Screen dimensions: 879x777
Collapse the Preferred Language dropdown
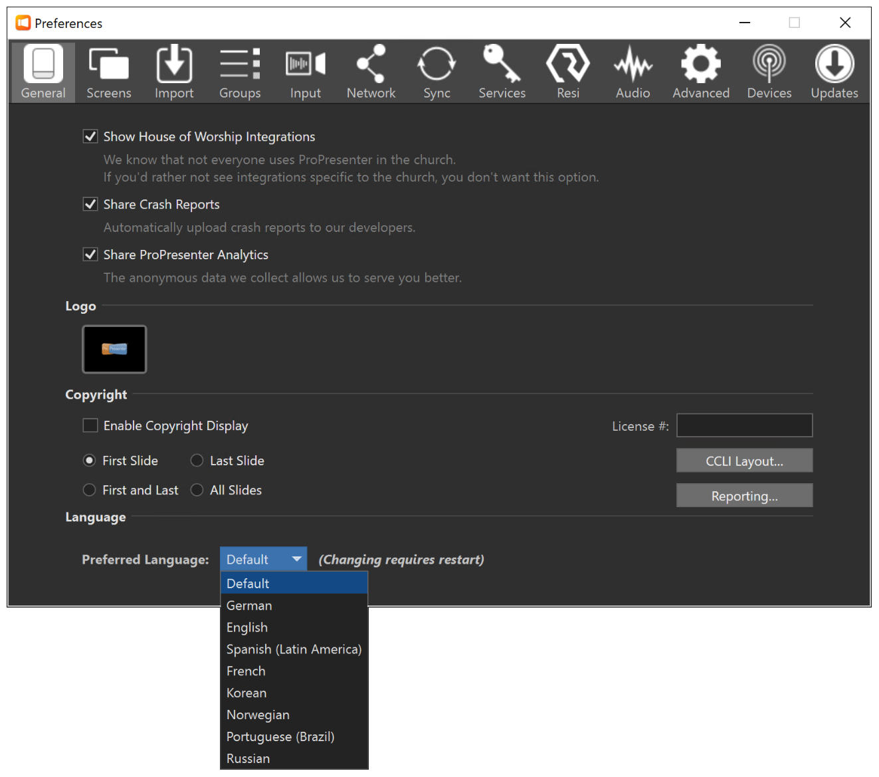coord(264,560)
